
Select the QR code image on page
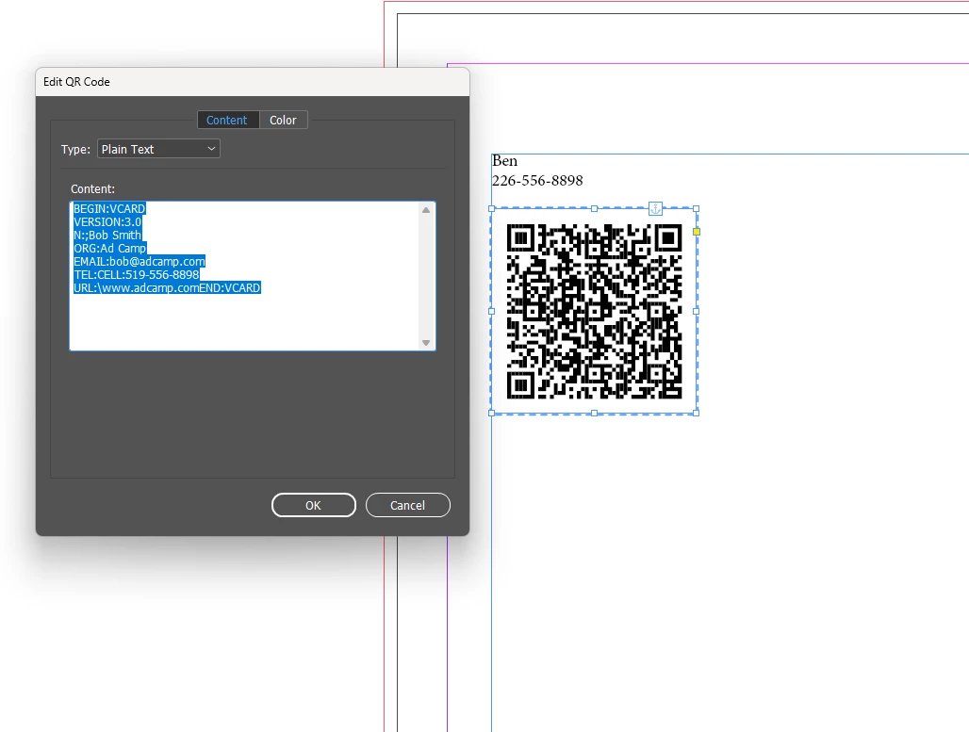click(594, 311)
